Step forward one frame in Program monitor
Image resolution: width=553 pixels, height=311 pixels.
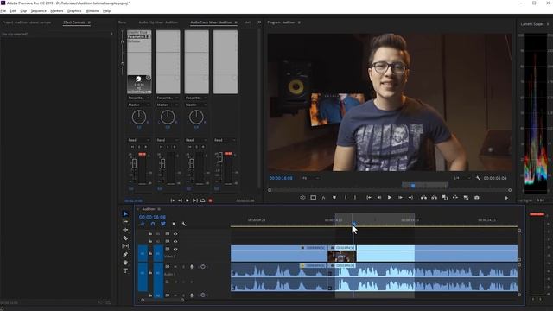(400, 198)
